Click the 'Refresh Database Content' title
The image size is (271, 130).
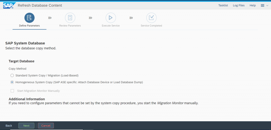pos(40,5)
